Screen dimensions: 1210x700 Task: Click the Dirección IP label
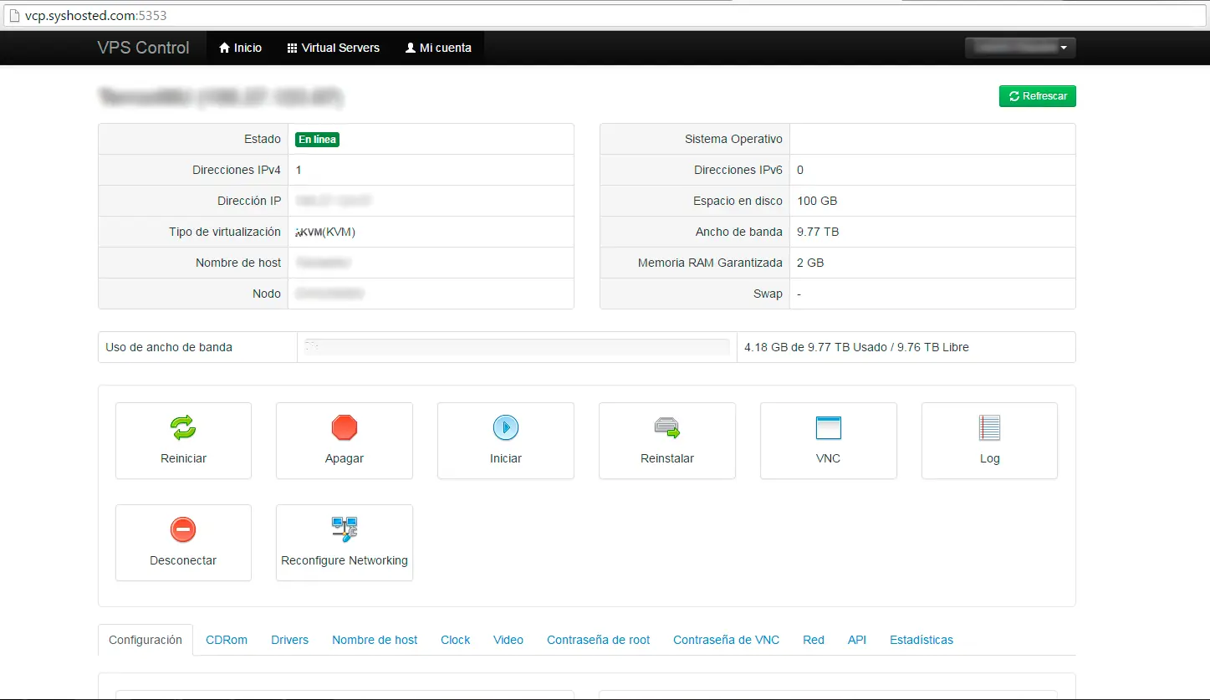point(249,201)
